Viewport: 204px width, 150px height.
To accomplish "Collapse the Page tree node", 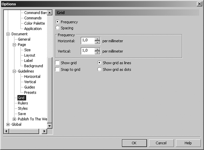I will click(x=14, y=45).
